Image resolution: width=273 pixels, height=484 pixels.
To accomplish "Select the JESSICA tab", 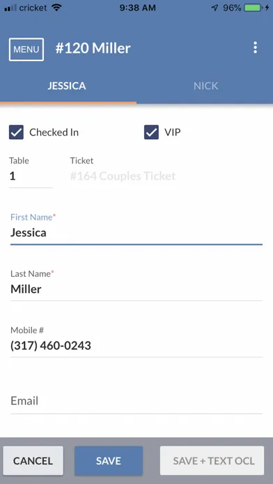I will (67, 86).
